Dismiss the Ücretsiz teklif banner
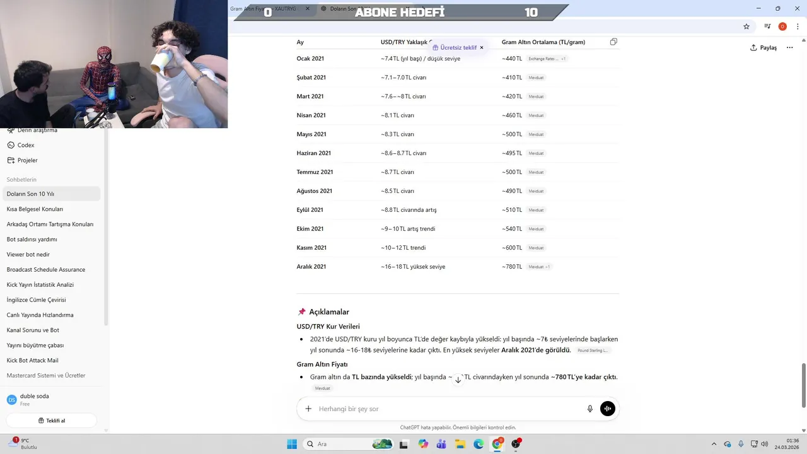Screen dimensions: 807x454 coord(482,47)
